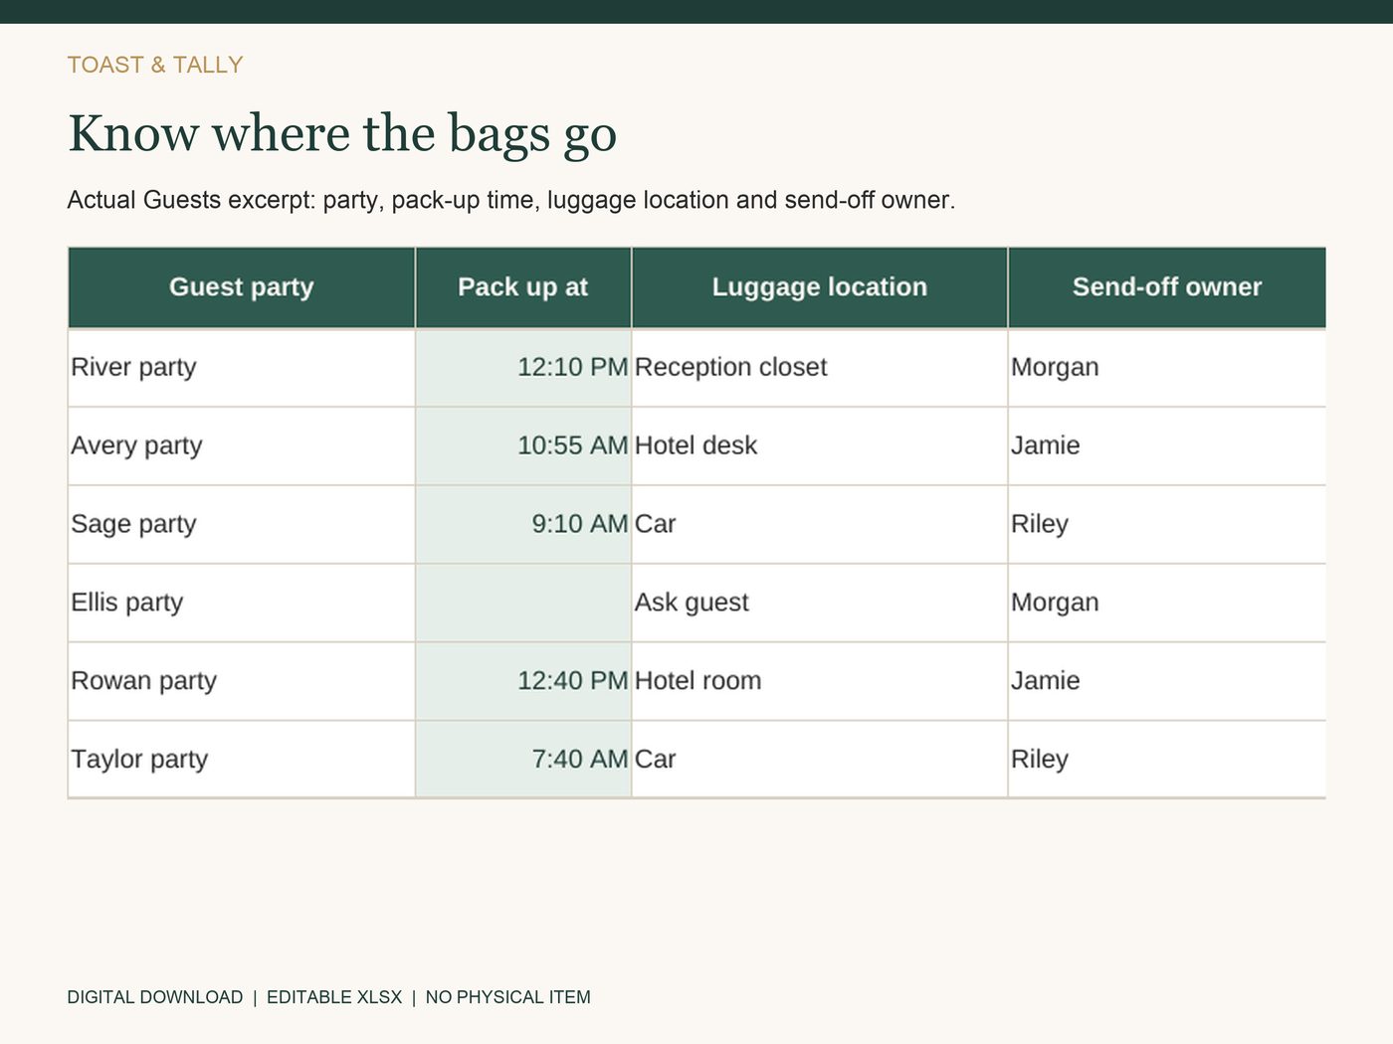Click the 'Luggage location' column header

[820, 287]
